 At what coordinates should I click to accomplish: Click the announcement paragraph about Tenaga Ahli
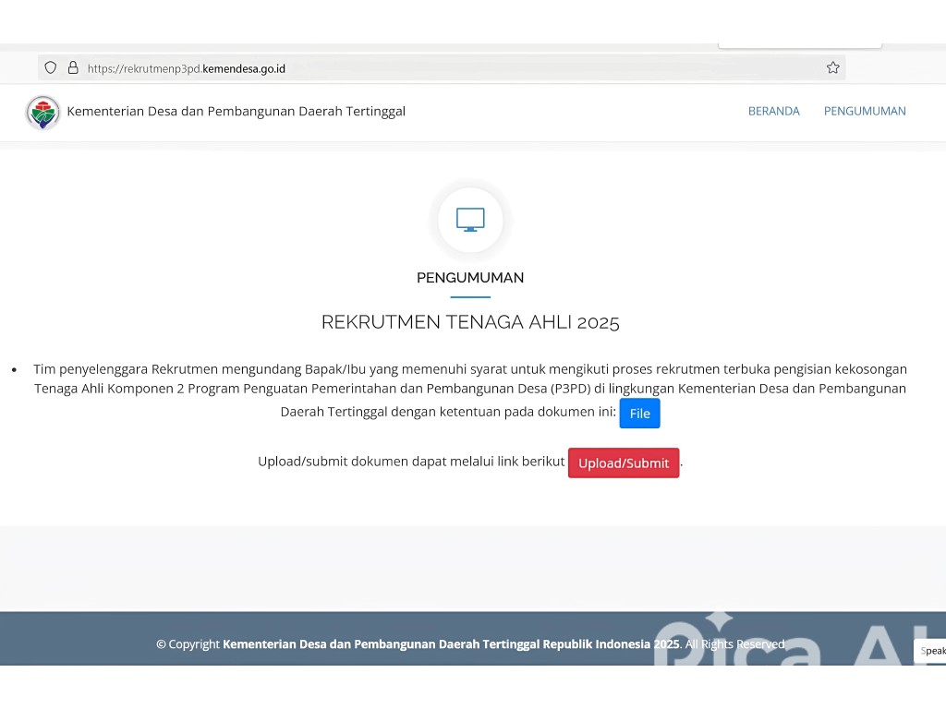(470, 389)
